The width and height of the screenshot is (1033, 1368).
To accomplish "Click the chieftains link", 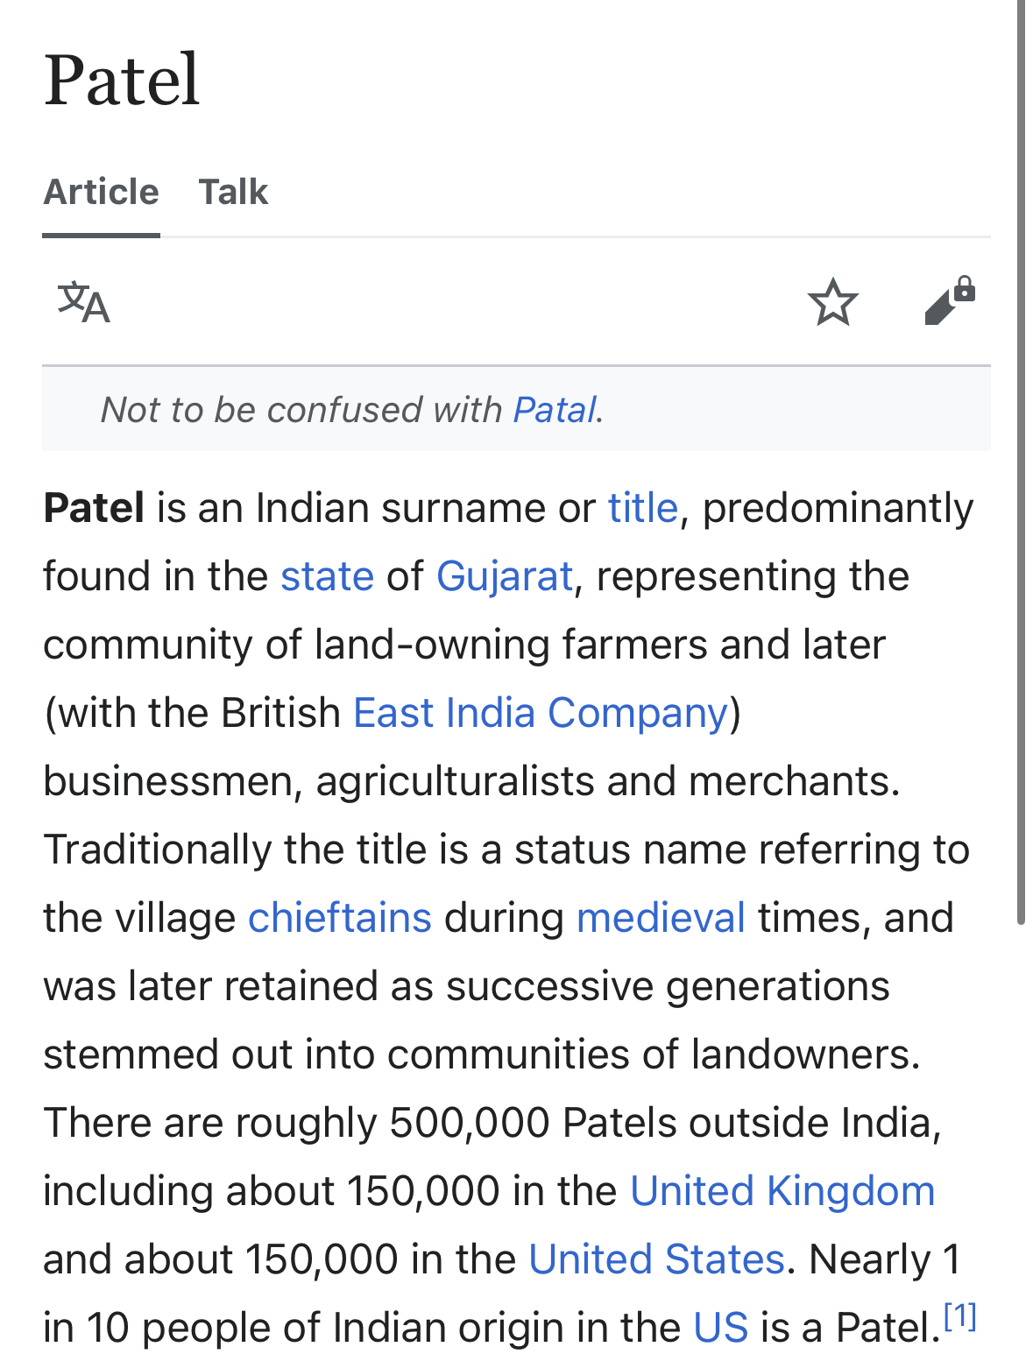I will 340,918.
